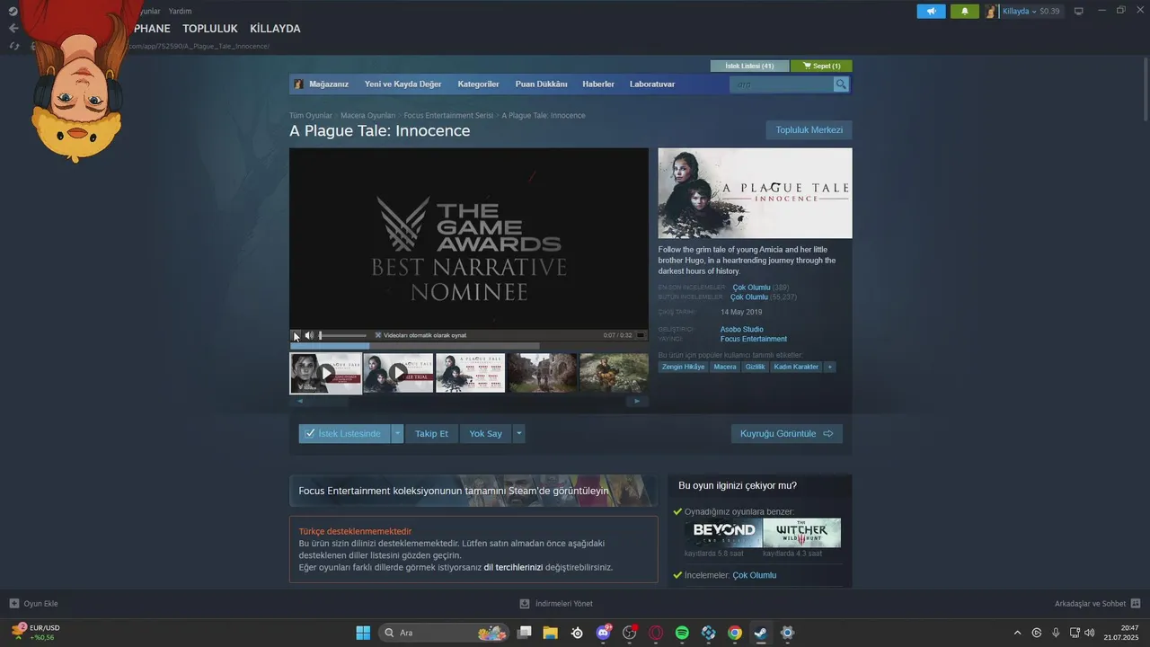The height and width of the screenshot is (647, 1150).
Task: Adjust the trailer volume slider
Action: click(x=342, y=335)
